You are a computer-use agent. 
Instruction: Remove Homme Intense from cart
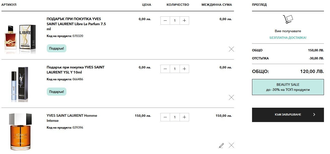pos(231,145)
